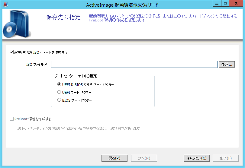Open the 参照... browse dialog

(x=227, y=65)
